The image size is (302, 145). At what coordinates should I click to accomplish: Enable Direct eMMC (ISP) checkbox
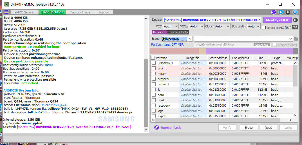pos(264,28)
